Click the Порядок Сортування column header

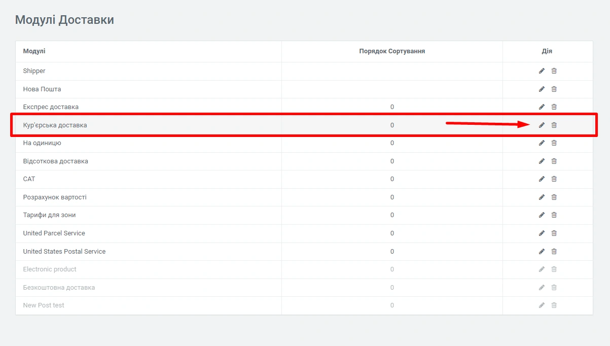tap(392, 51)
